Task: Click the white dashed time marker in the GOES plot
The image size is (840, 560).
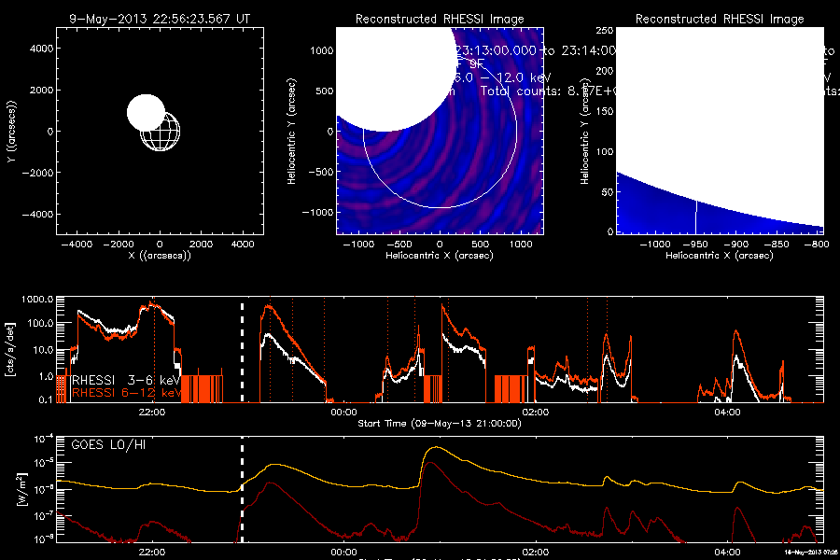Action: point(242,490)
